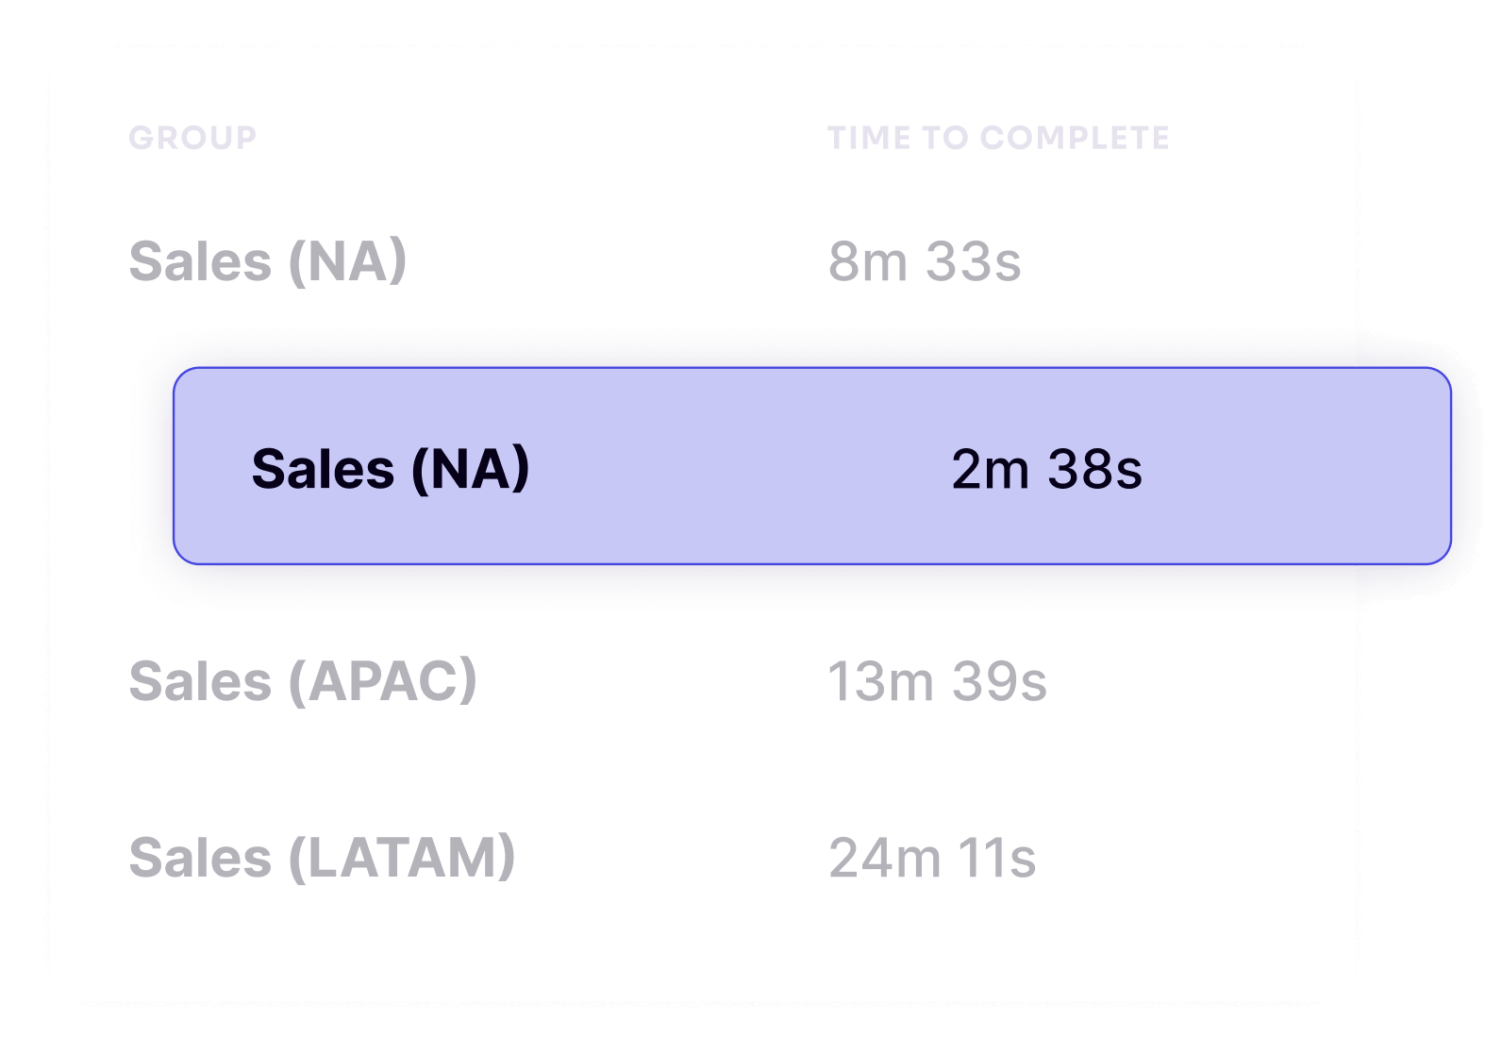
Task: Click 38s in the highlighted row
Action: click(x=1095, y=469)
